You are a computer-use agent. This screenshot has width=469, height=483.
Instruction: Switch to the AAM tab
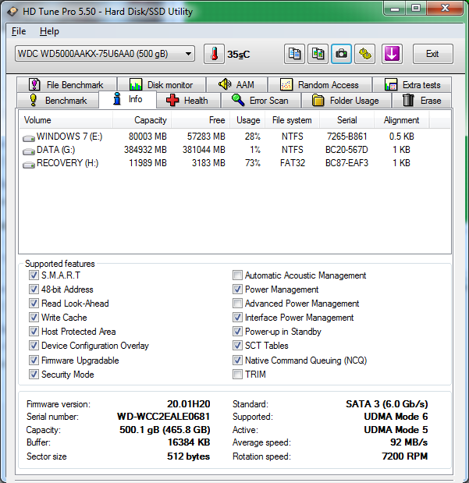pyautogui.click(x=236, y=84)
